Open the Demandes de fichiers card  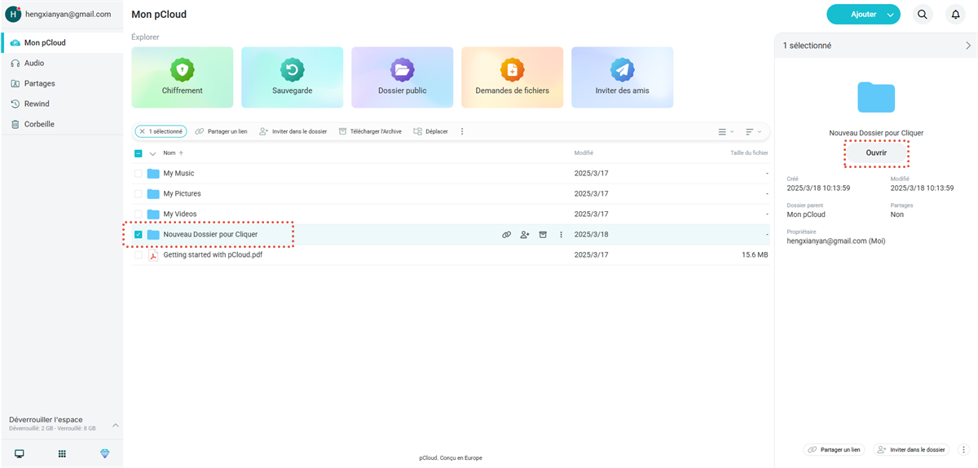pyautogui.click(x=512, y=77)
